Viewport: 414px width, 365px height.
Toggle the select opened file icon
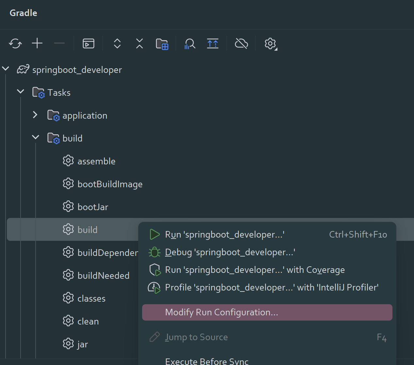(x=213, y=43)
